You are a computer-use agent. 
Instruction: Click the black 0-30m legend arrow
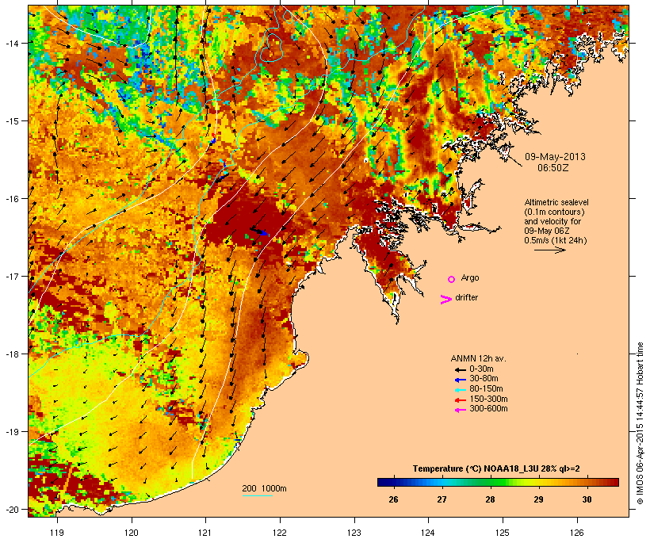click(x=460, y=369)
